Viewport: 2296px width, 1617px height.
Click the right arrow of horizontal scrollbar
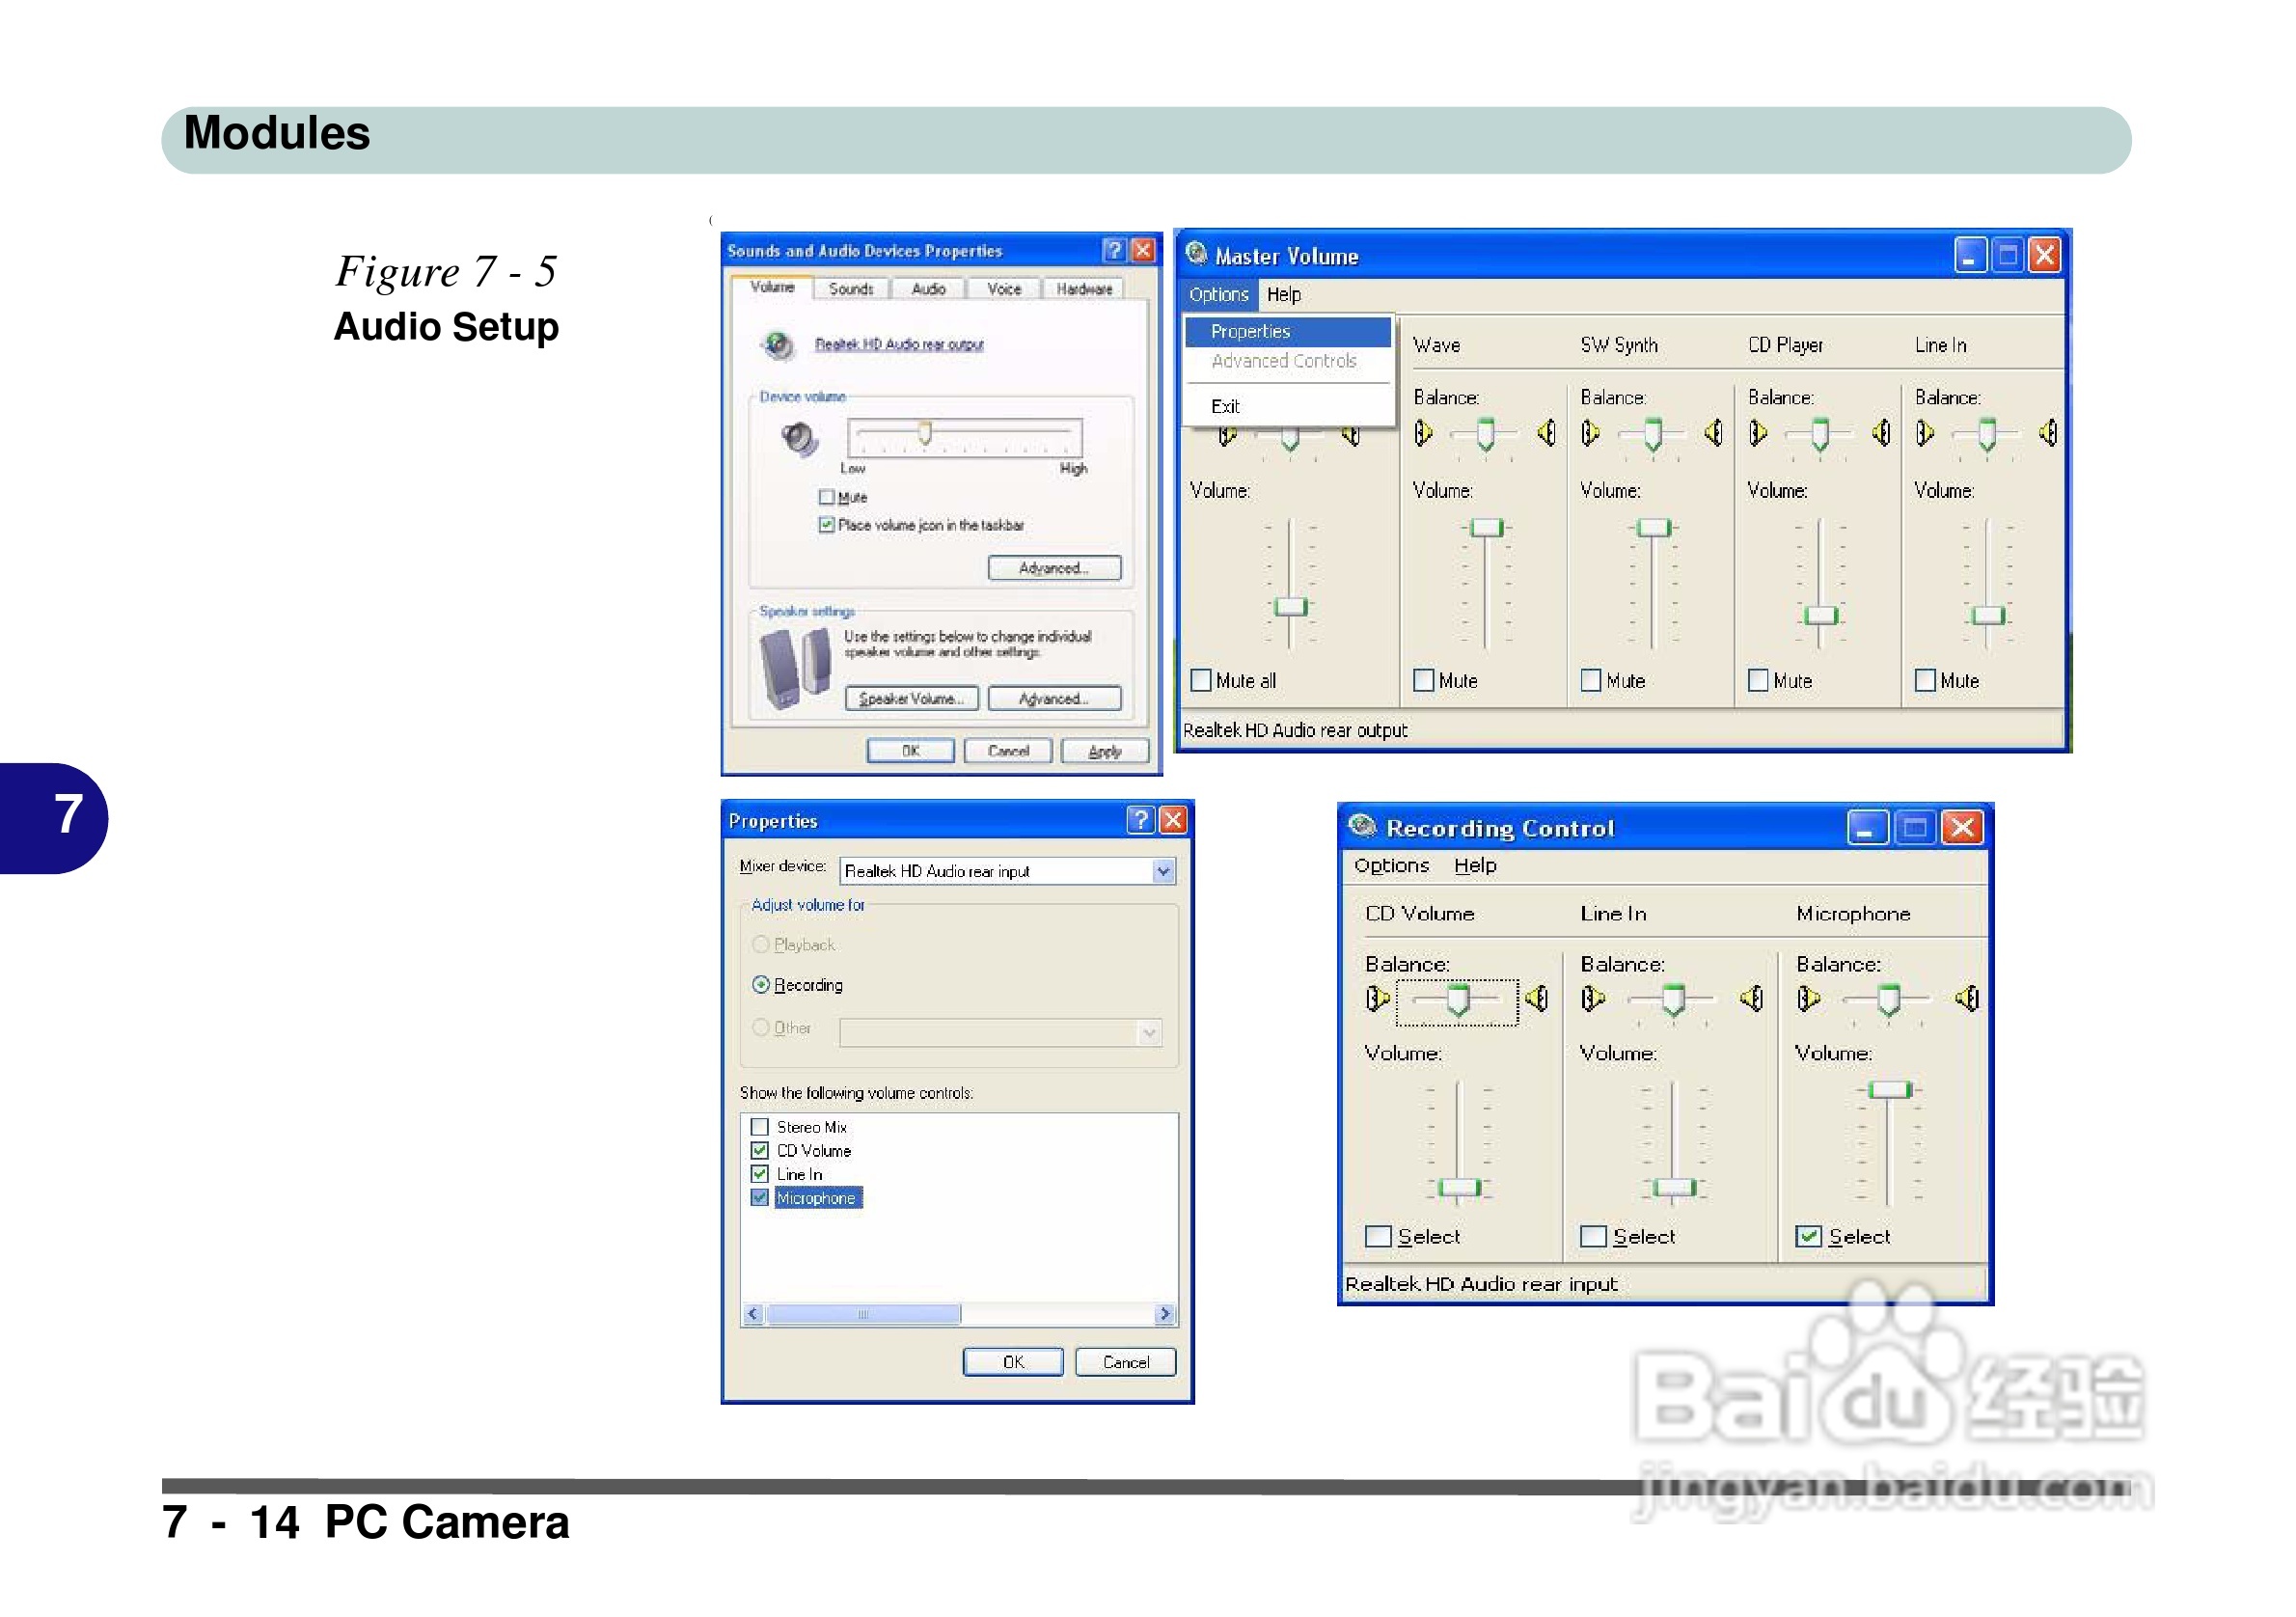coord(1164,1314)
